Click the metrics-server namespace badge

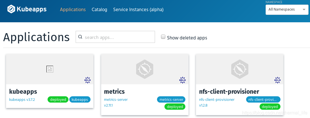point(171,99)
